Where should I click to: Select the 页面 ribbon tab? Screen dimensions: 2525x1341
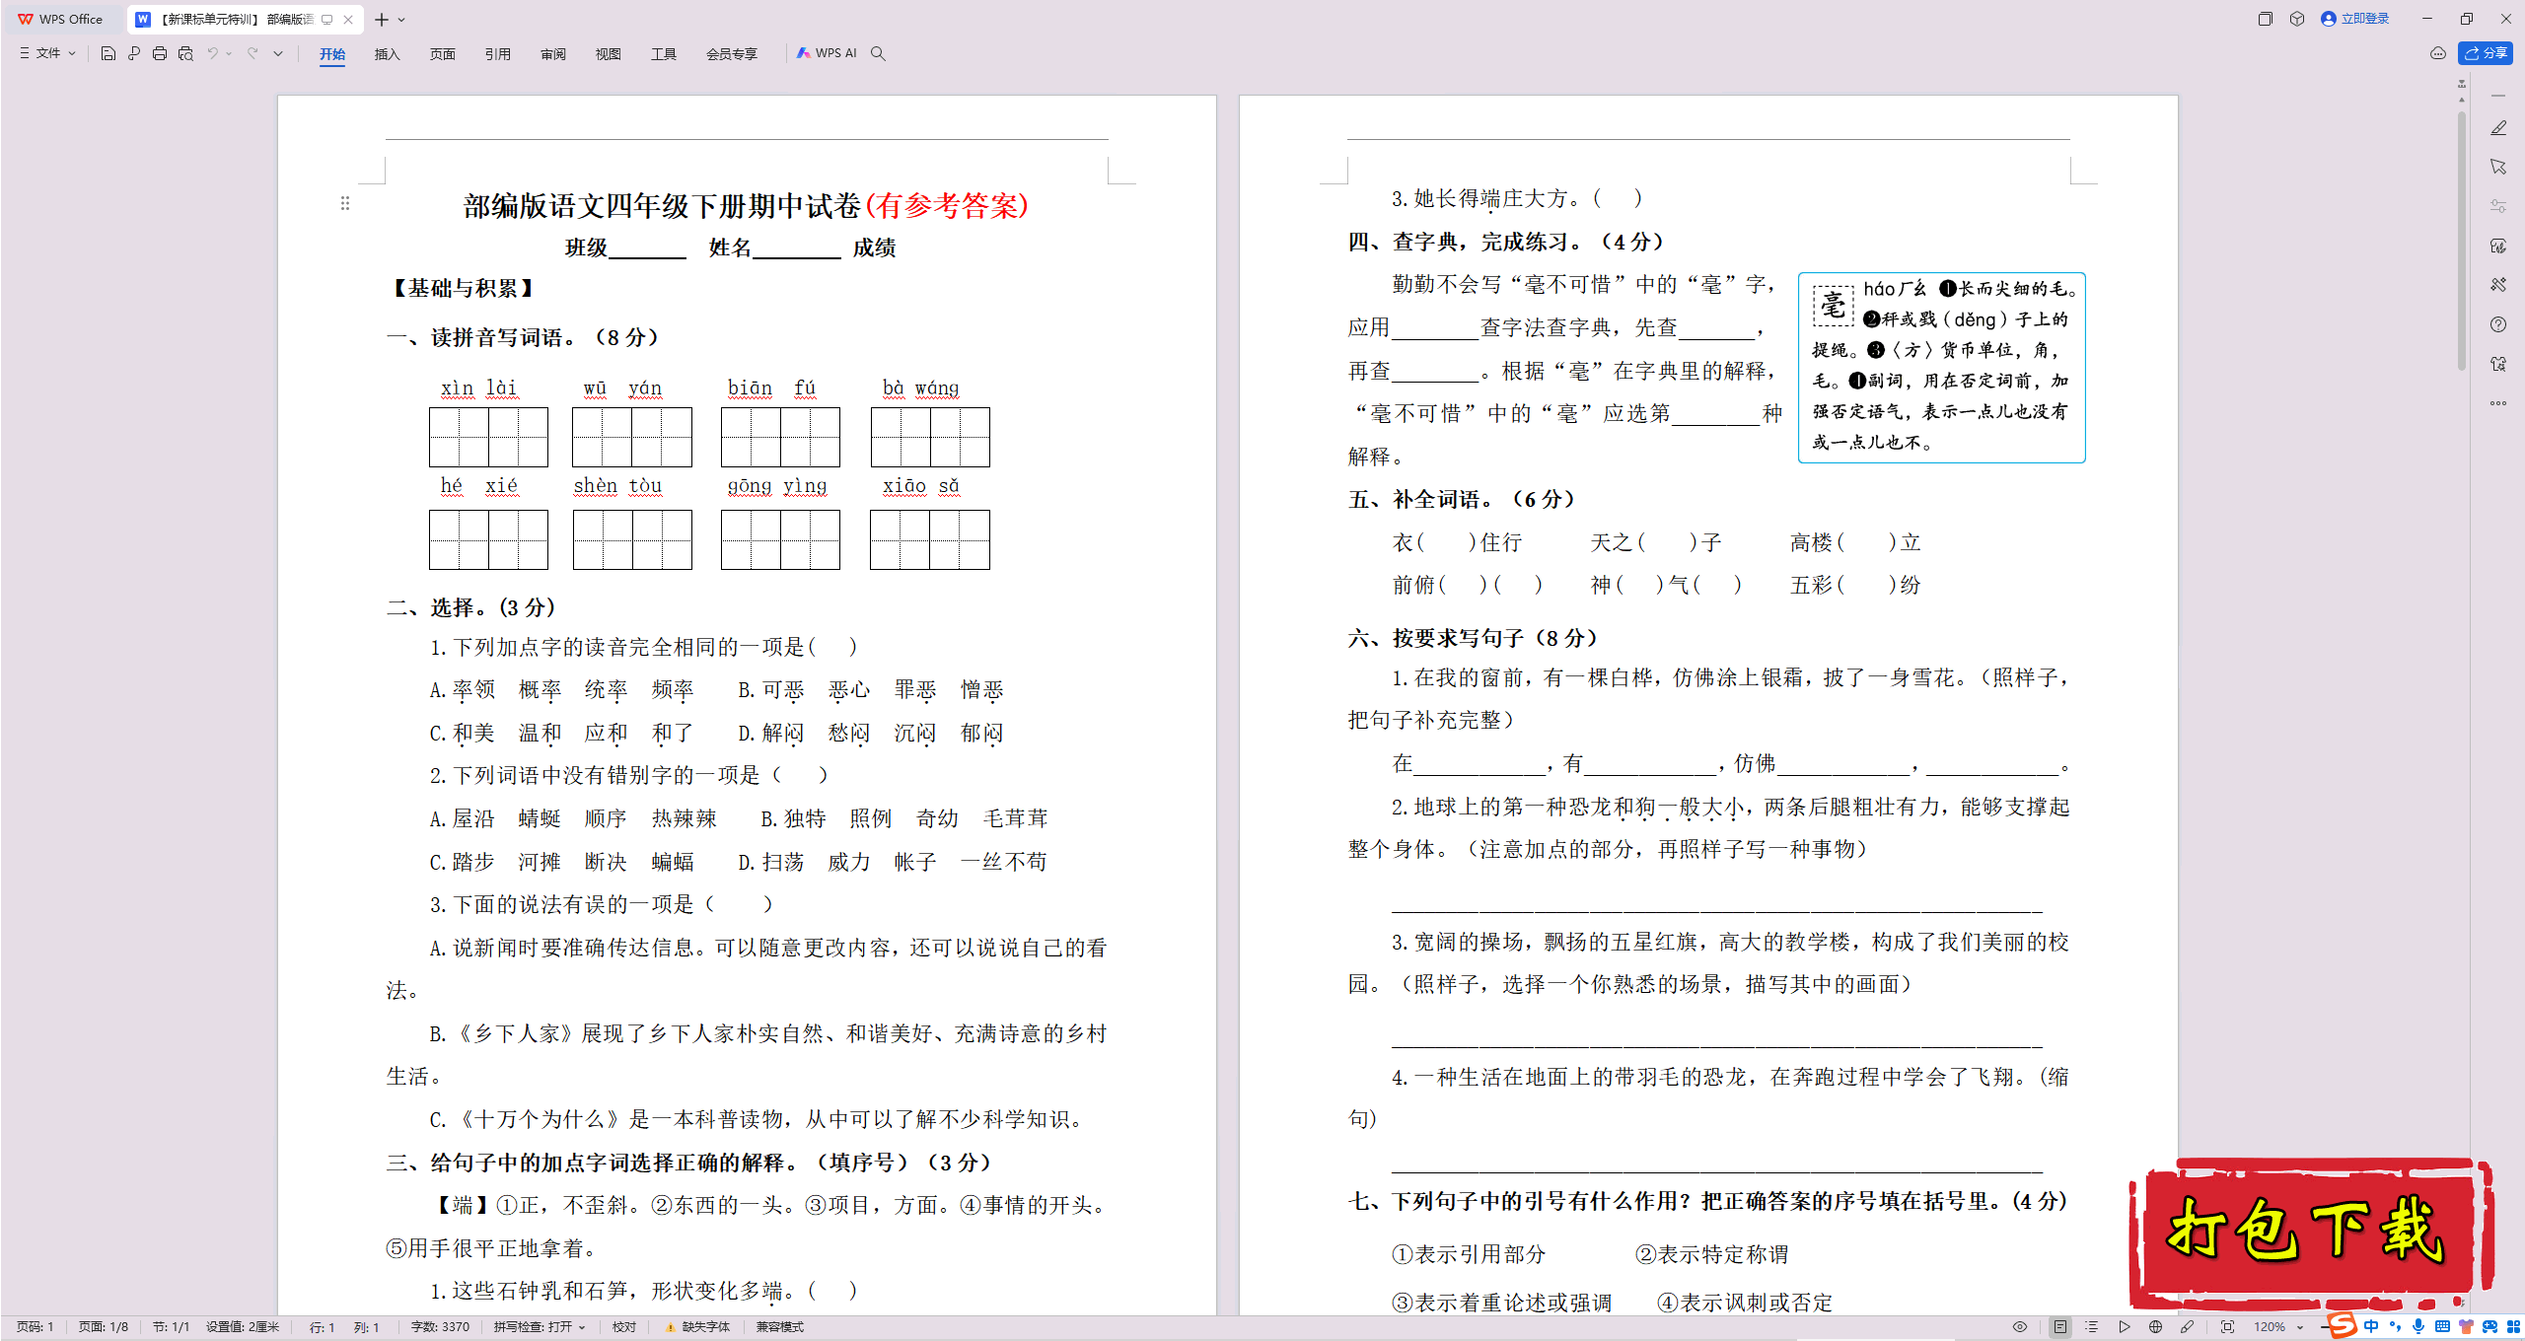443,54
